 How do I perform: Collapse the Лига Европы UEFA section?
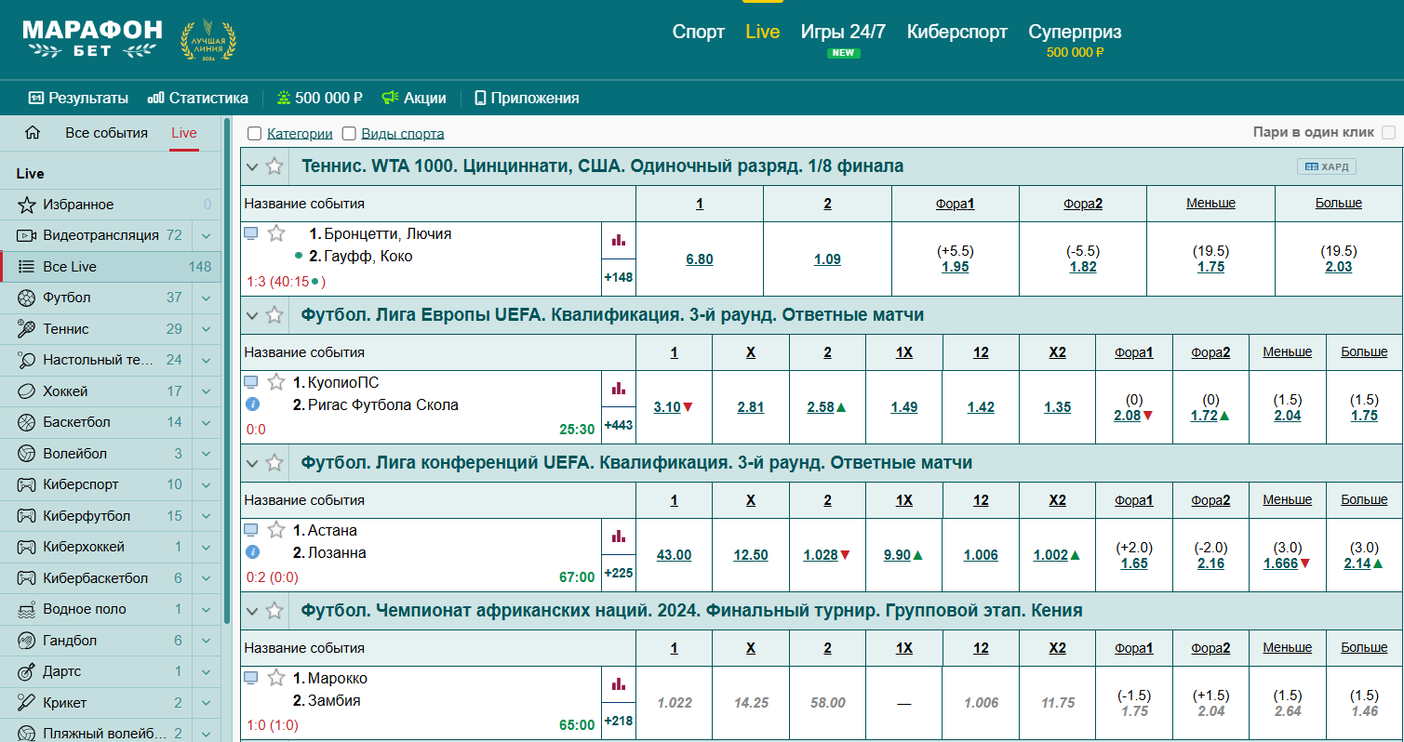(251, 315)
